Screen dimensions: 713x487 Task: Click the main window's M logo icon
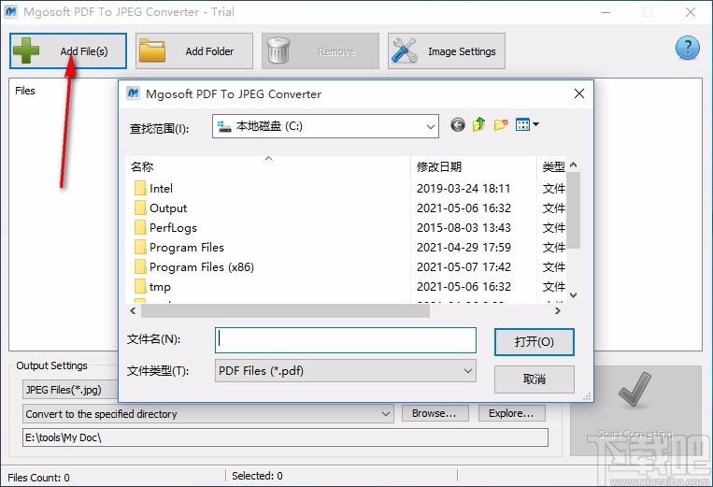click(11, 11)
